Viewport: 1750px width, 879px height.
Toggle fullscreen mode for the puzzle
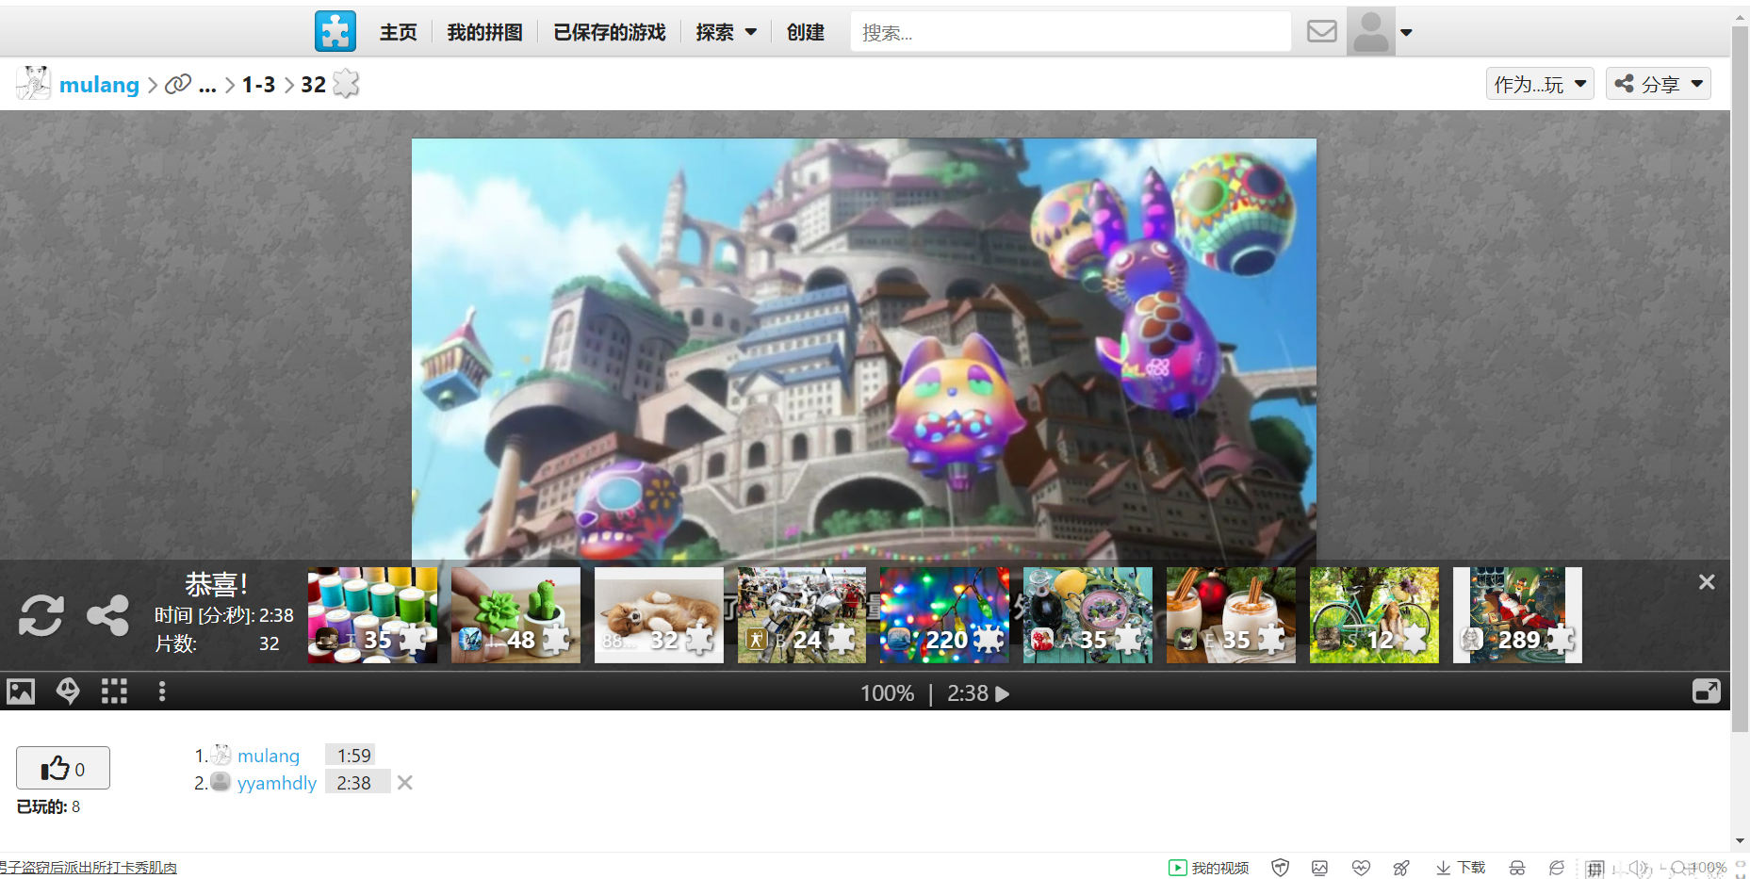[x=1706, y=692]
